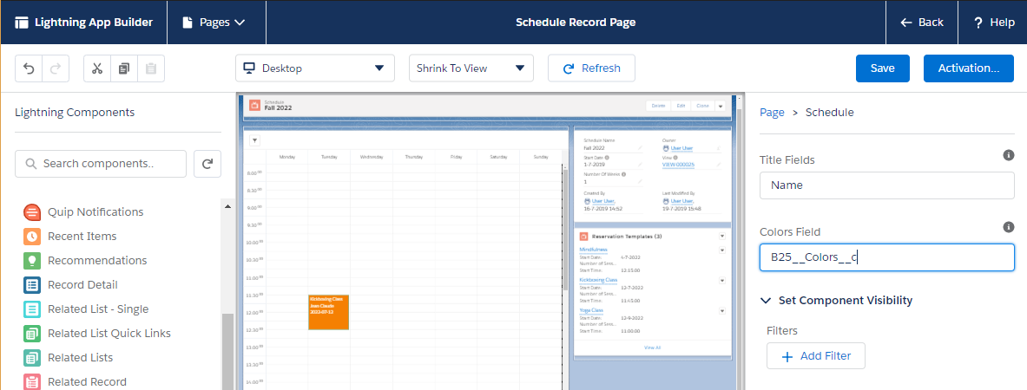1027x390 pixels.
Task: Click the cut scissors icon
Action: tap(97, 68)
